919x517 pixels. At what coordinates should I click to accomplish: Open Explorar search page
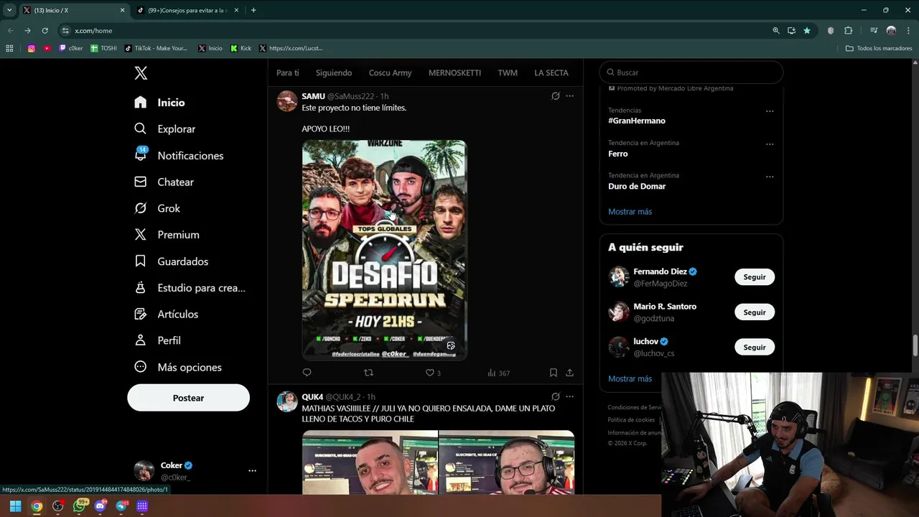coord(164,129)
